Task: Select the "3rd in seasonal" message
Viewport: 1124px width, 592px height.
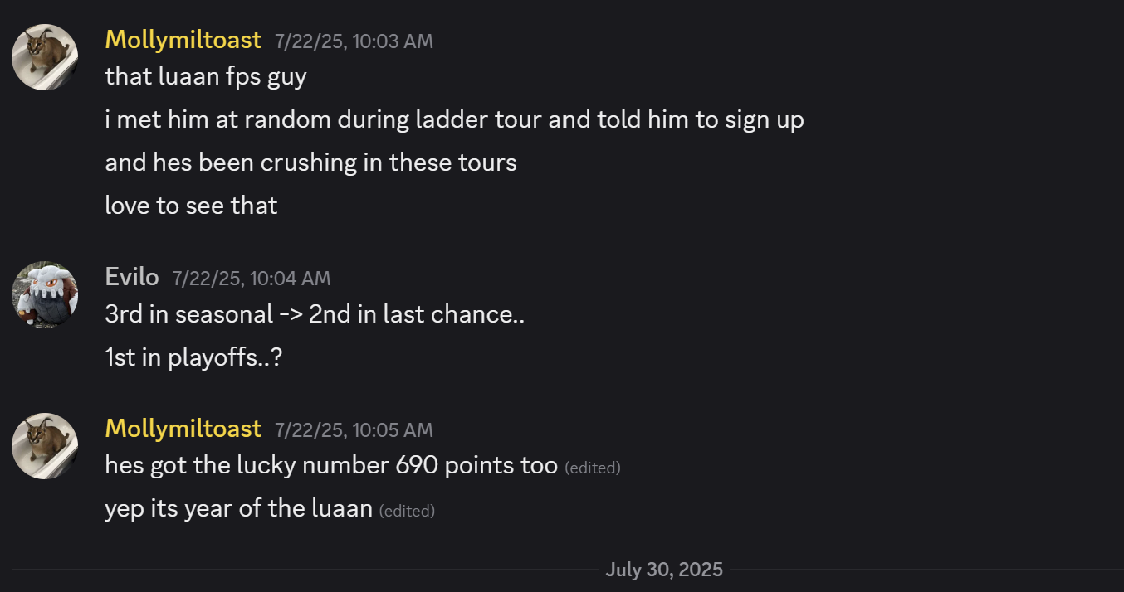Action: tap(315, 314)
